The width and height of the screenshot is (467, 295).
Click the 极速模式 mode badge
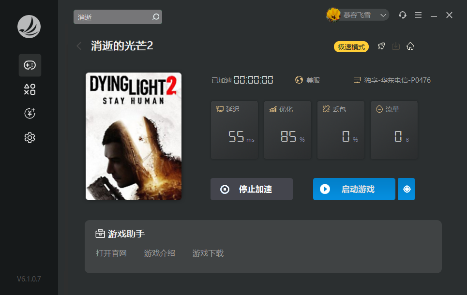tap(351, 47)
